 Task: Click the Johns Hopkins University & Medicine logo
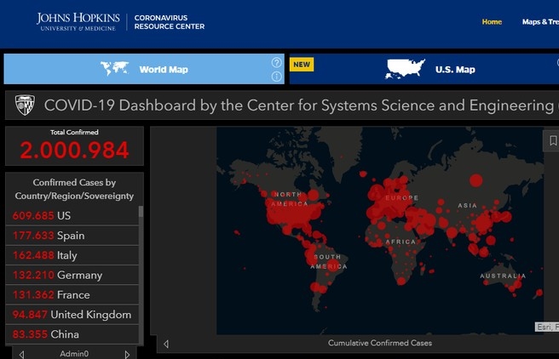[x=78, y=22]
